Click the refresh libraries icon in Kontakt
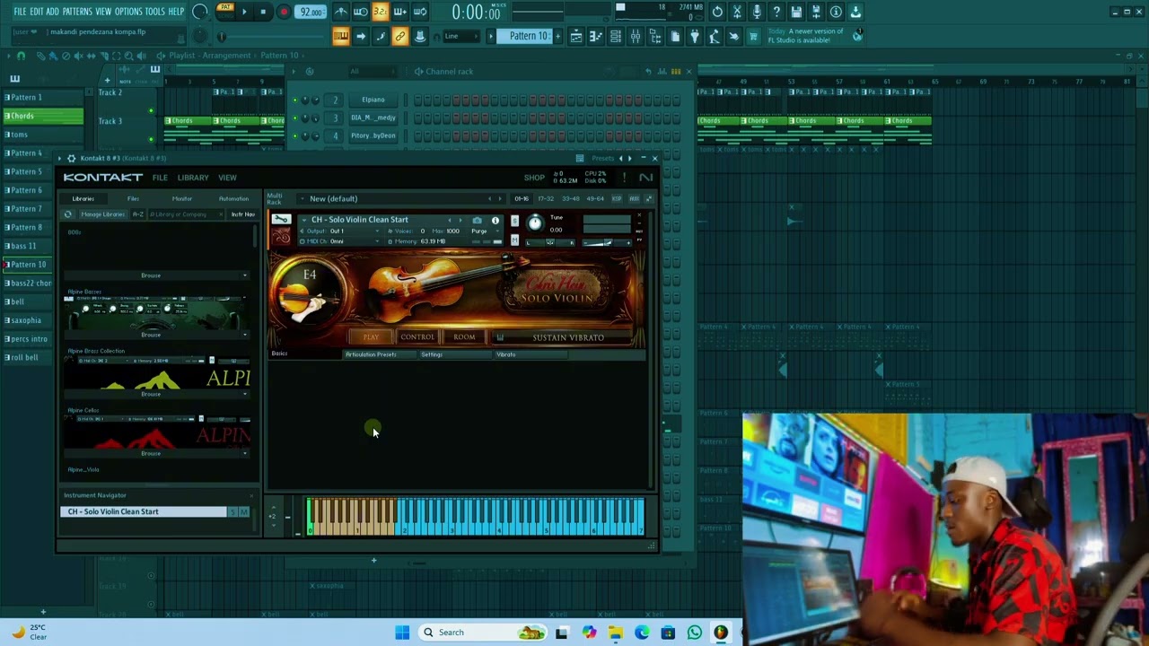This screenshot has width=1149, height=646. tap(67, 214)
